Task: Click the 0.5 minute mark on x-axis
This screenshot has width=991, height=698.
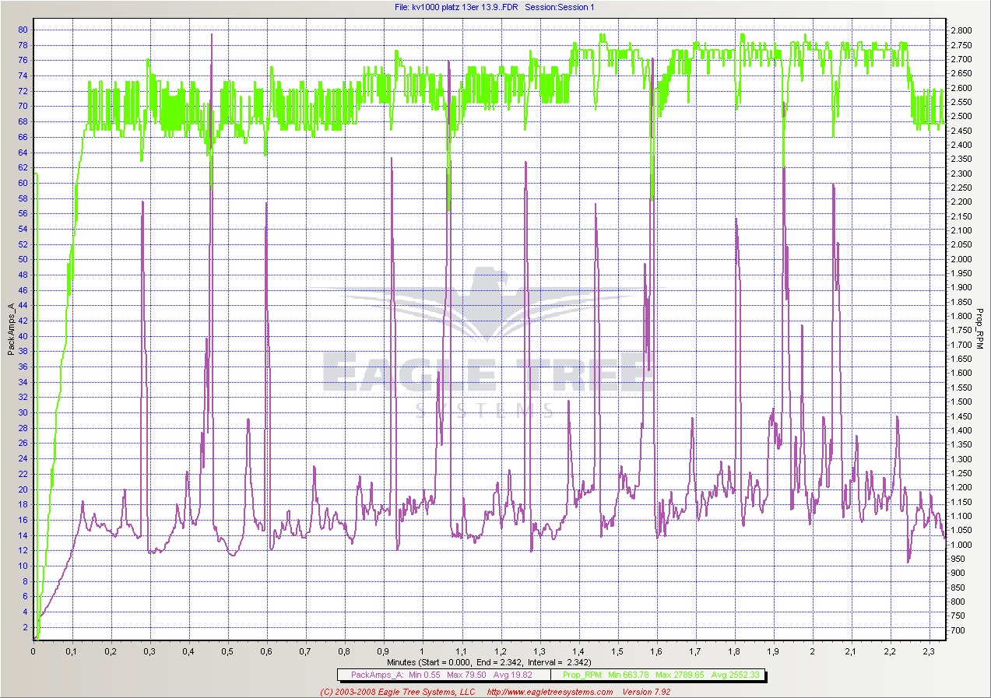Action: click(227, 651)
